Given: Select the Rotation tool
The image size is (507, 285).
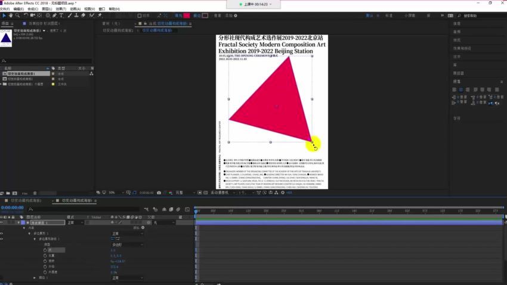Looking at the screenshot, I should [x=26, y=15].
